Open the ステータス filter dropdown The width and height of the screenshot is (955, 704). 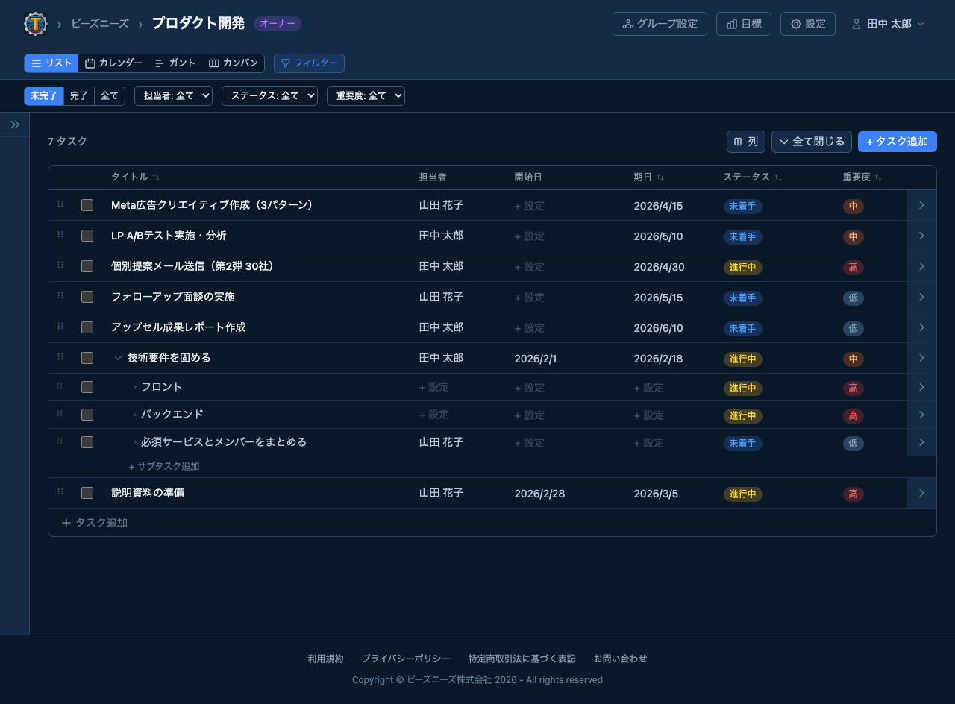pos(269,95)
